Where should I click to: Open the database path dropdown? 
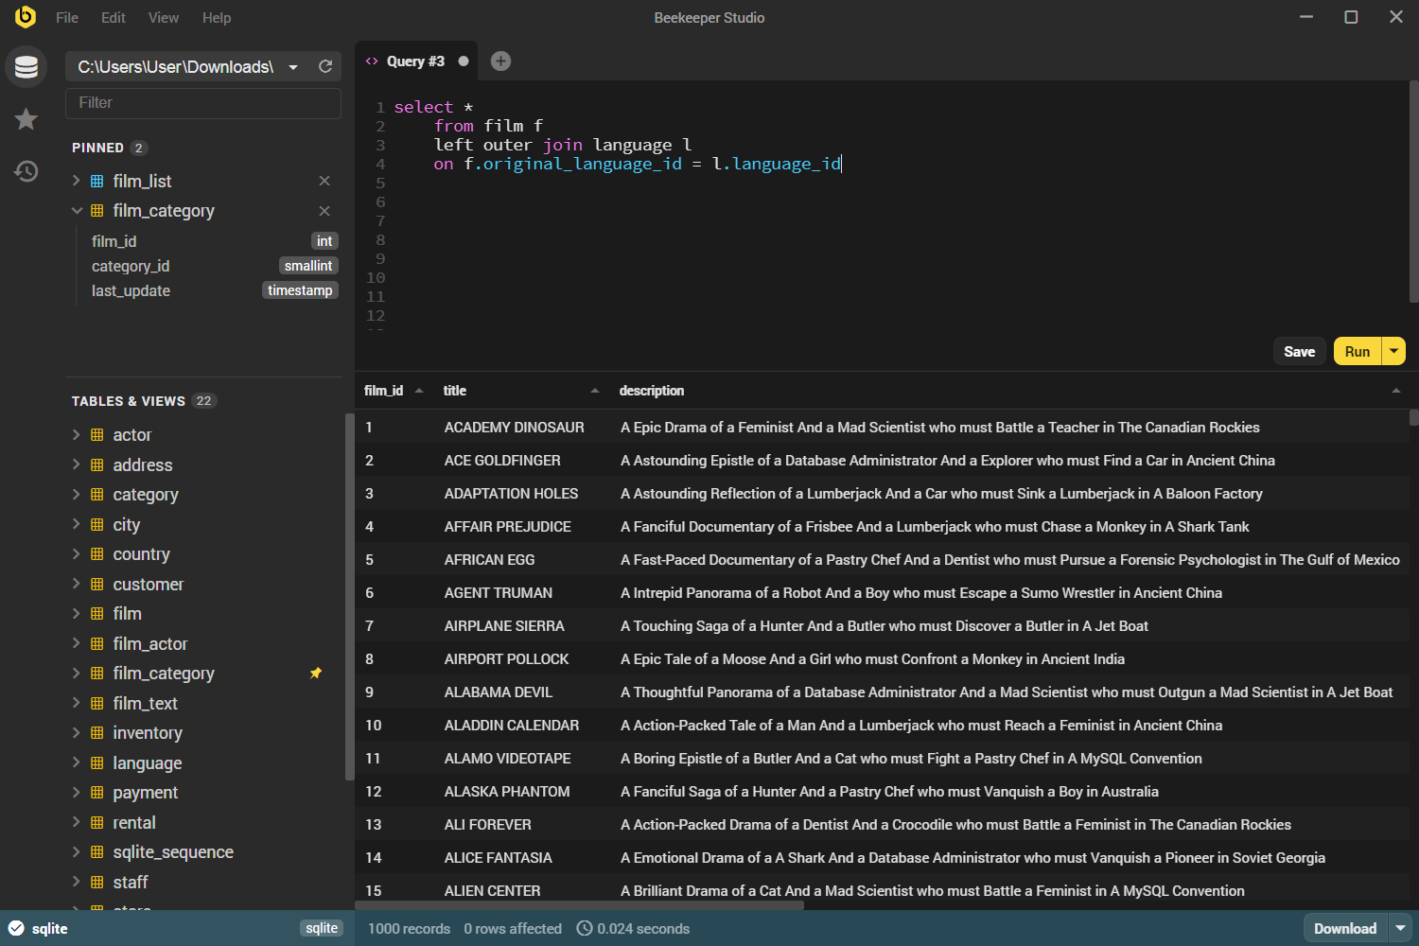[293, 67]
